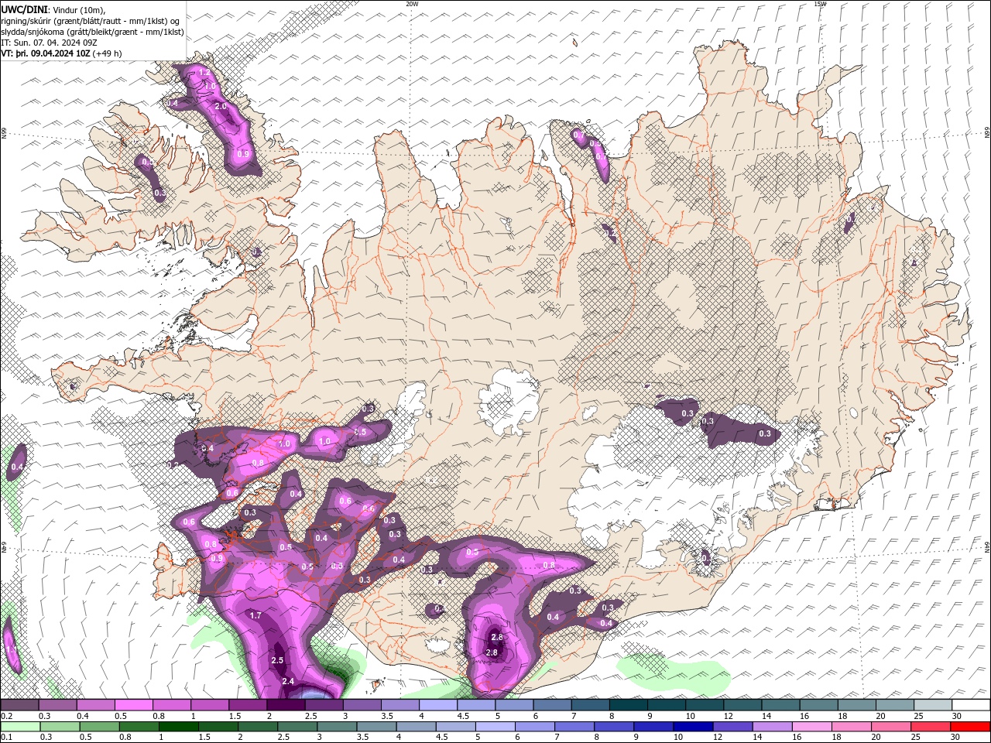
Task: Click the bright pink 0.5–0.8 swatch in top legend row
Action: (x=133, y=704)
